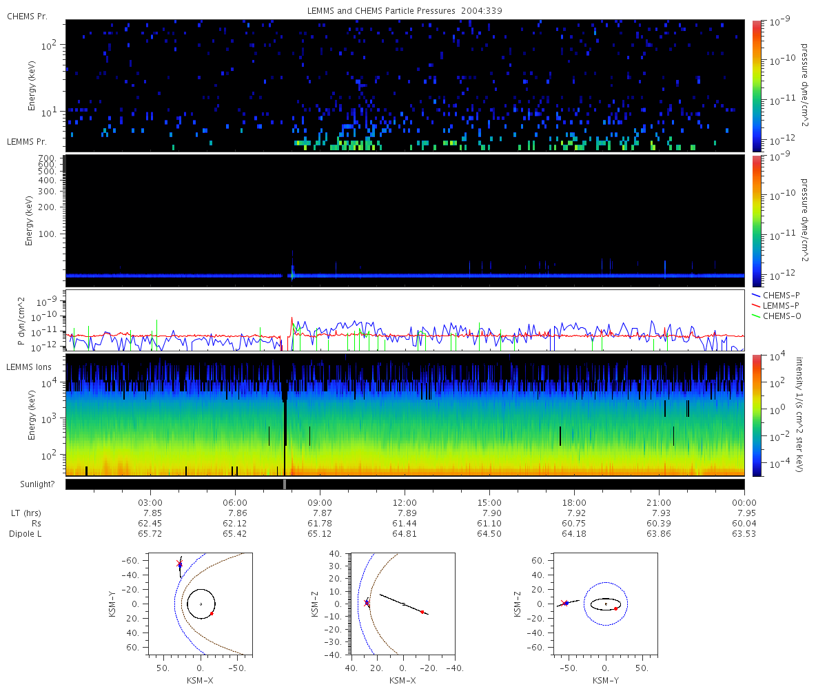
Task: Click the Rs value 61.44
Action: tap(405, 524)
